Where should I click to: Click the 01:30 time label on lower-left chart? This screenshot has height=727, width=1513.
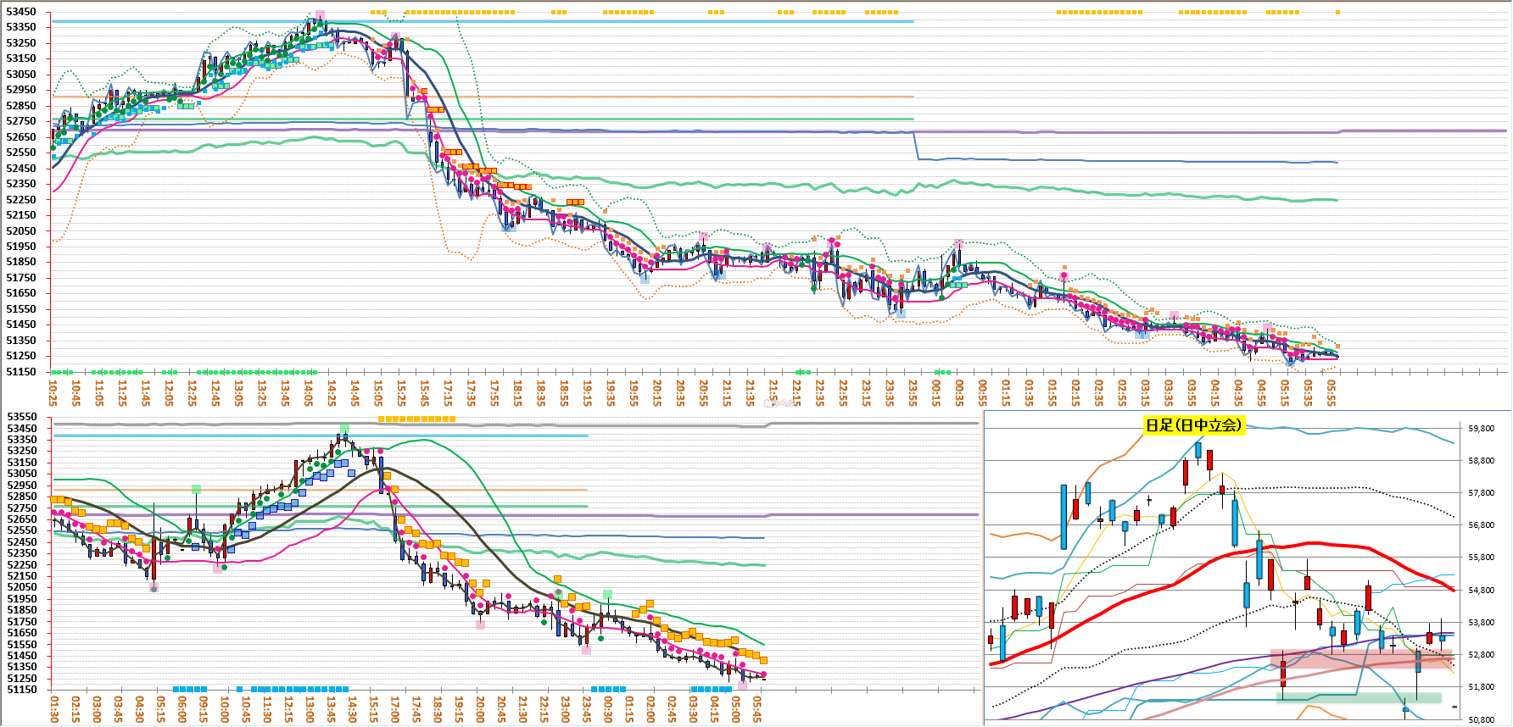coord(54,709)
